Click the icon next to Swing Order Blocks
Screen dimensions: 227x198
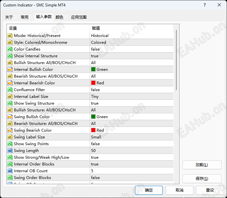pos(10,178)
